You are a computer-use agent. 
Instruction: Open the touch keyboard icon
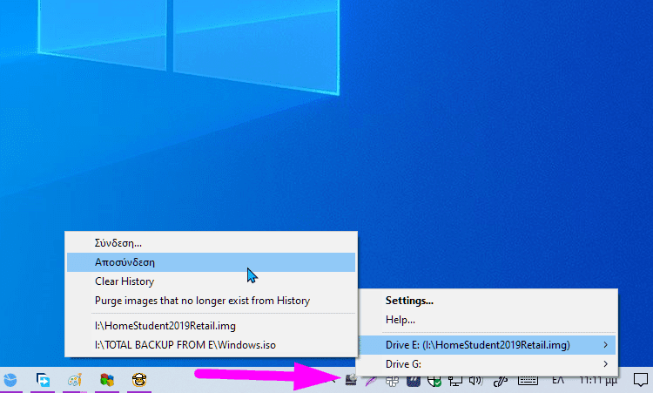(528, 380)
